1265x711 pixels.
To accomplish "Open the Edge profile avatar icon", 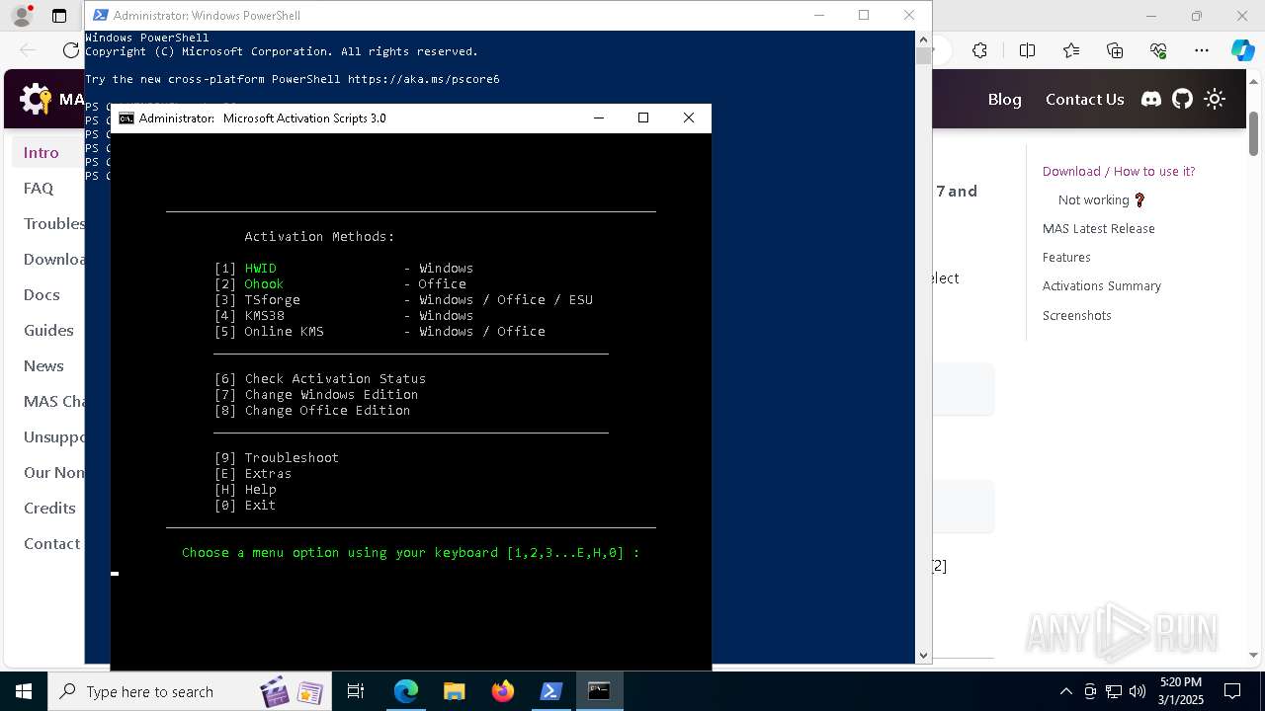I will coord(21,16).
